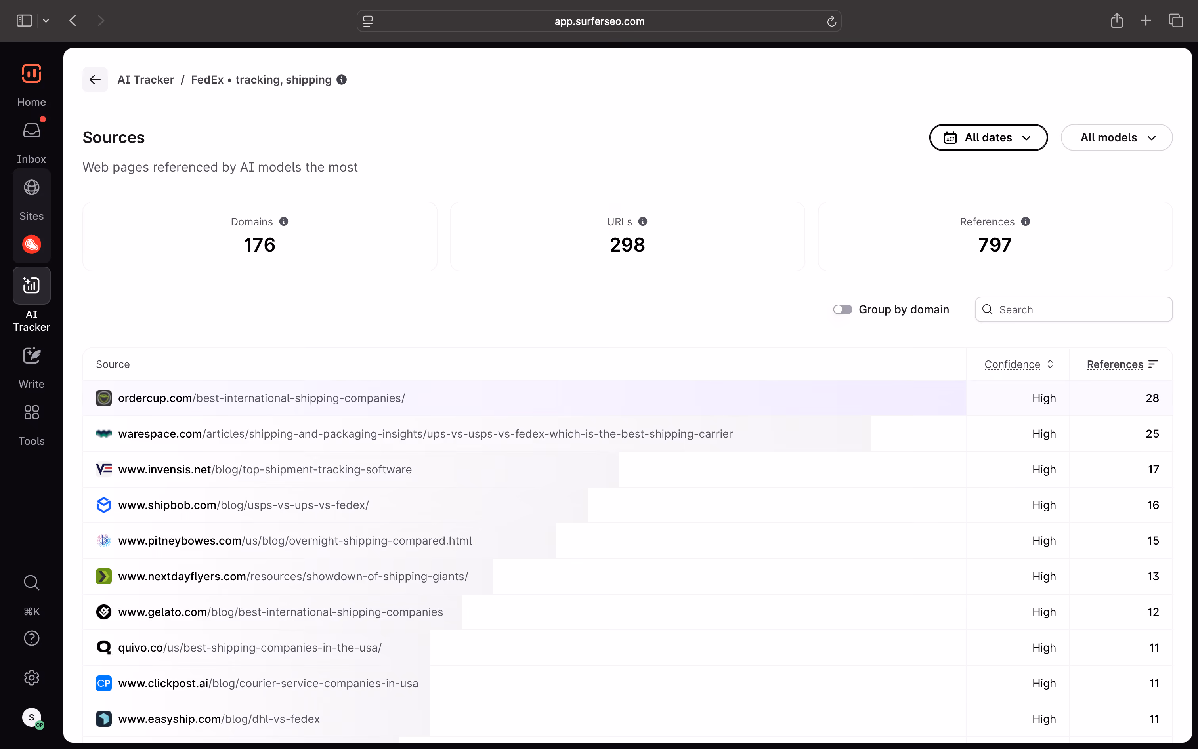Click the URLs count 298
The height and width of the screenshot is (749, 1198).
coord(627,245)
